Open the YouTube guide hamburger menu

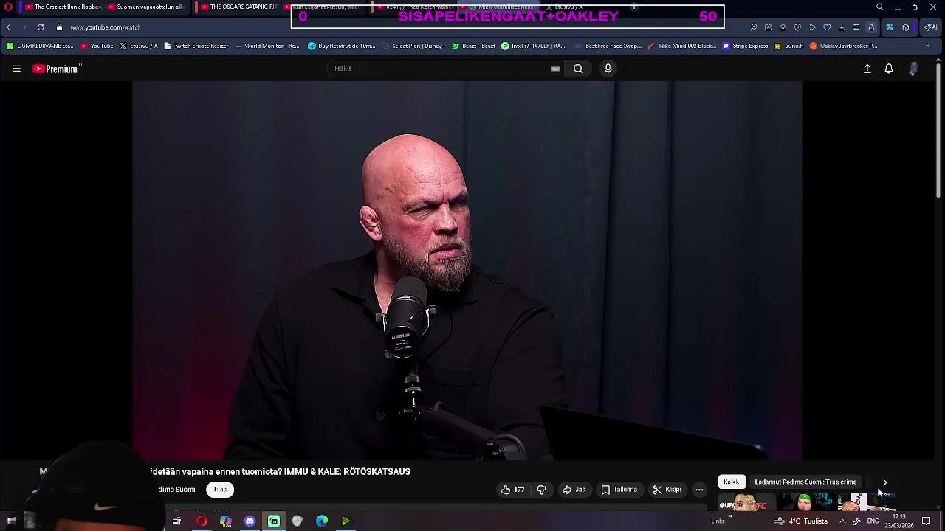(x=16, y=69)
